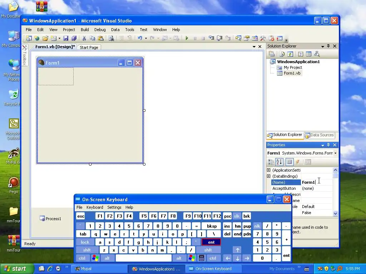
Task: Click down arrow of Properties scrollbar
Action: [335, 213]
